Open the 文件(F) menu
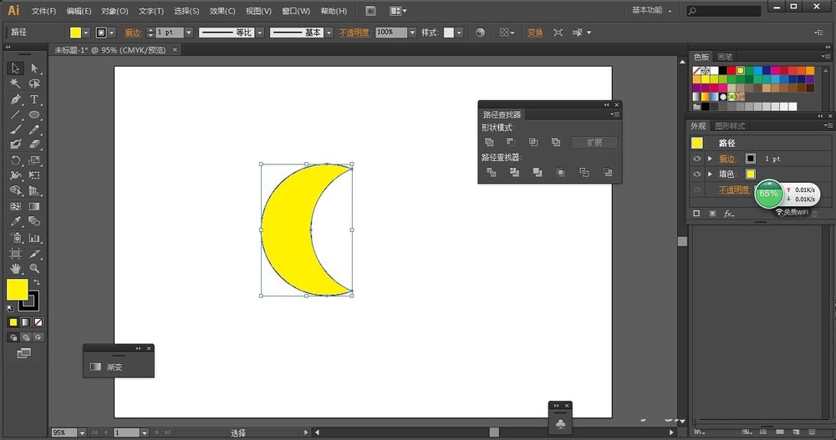The height and width of the screenshot is (440, 836). click(x=43, y=11)
